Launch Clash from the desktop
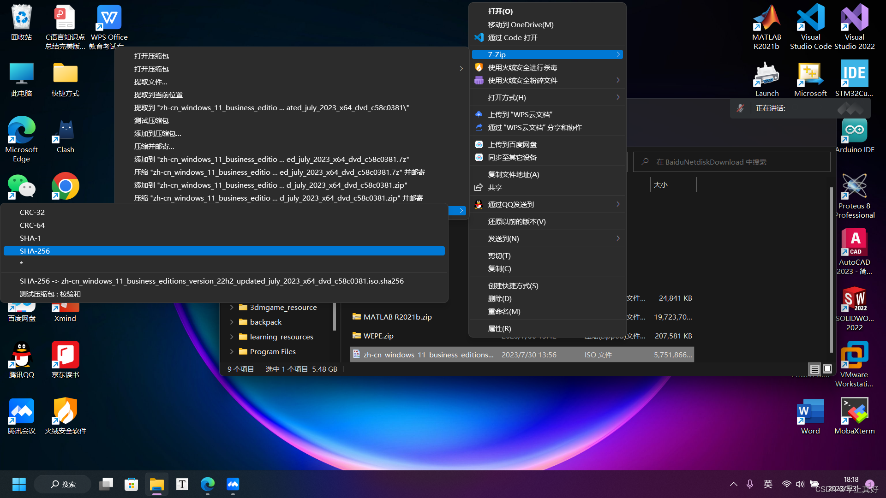Viewport: 886px width, 498px height. pos(65,131)
